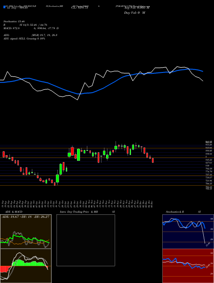214x283 pixels.
Task: Click 'ADX signal: SELL Growing @ 10%' text
Action: [x=24, y=39]
